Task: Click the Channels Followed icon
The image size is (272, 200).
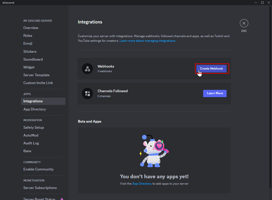Action: pos(87,94)
